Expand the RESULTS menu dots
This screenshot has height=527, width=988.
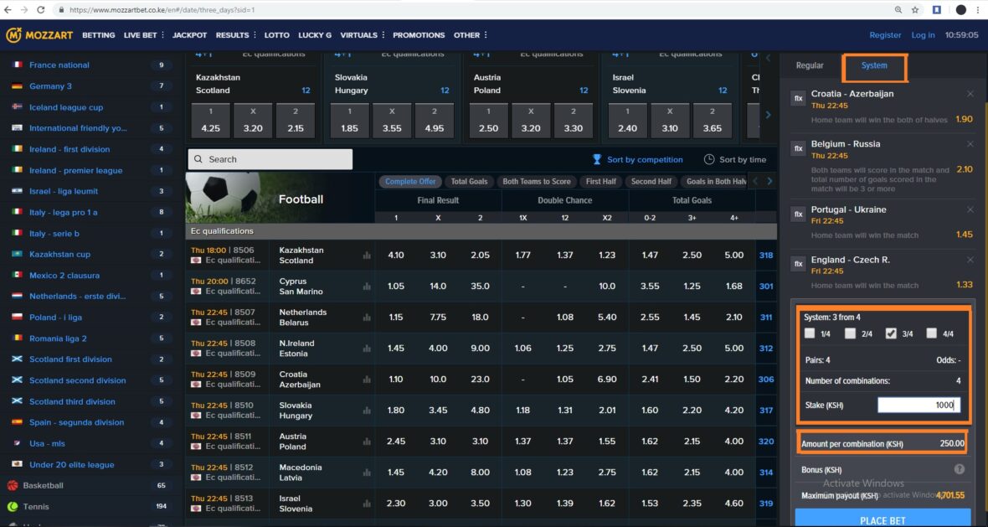pyautogui.click(x=255, y=35)
